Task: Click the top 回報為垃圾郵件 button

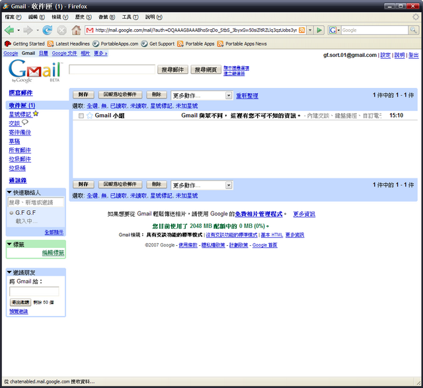Action: coord(120,95)
